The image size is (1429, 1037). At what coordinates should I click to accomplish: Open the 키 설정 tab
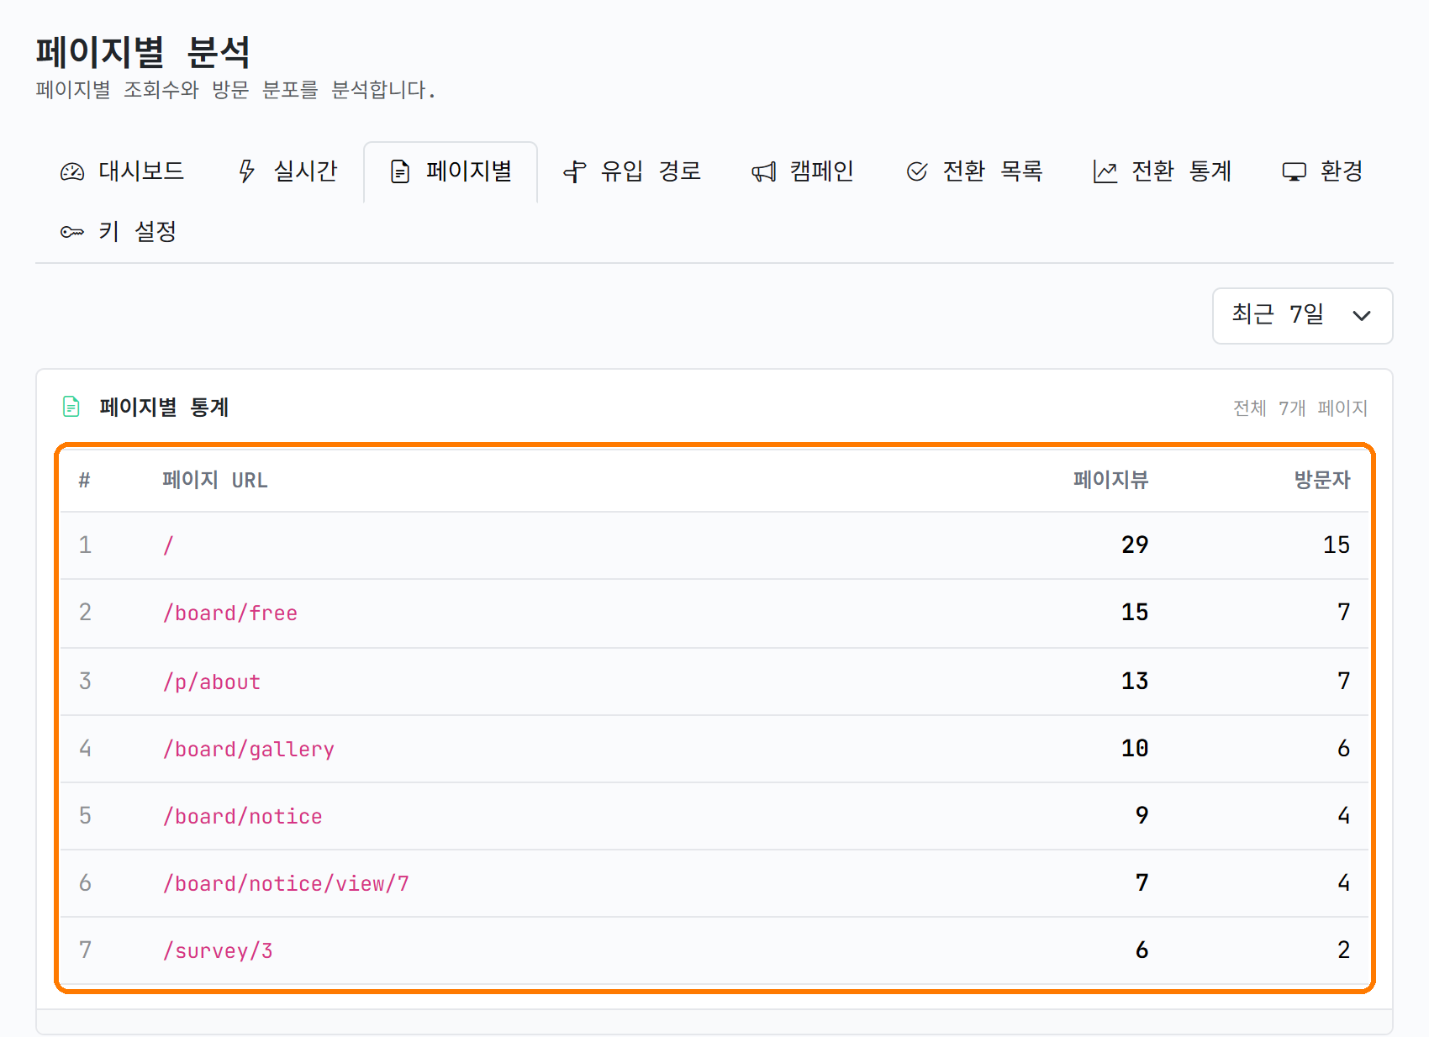tap(119, 232)
